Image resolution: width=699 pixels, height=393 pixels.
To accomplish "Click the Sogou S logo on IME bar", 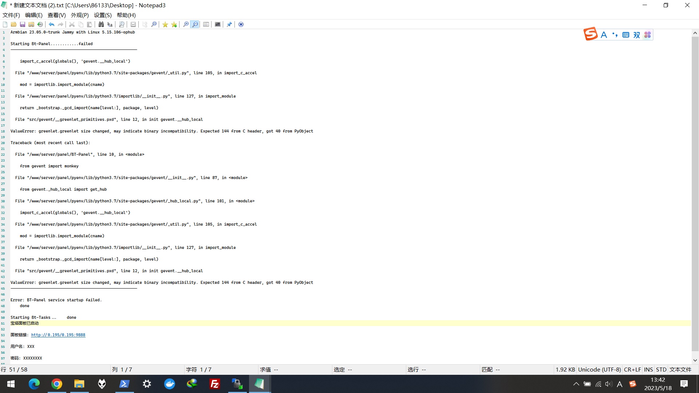I will click(x=591, y=34).
